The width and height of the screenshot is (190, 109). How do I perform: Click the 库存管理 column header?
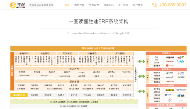click(120, 53)
